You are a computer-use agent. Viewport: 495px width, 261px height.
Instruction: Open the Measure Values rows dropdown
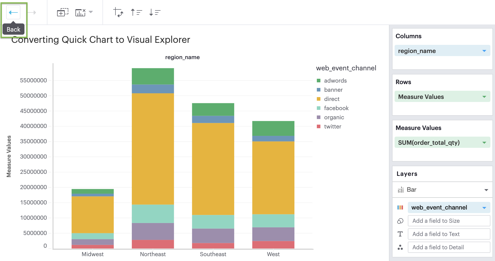click(x=484, y=96)
